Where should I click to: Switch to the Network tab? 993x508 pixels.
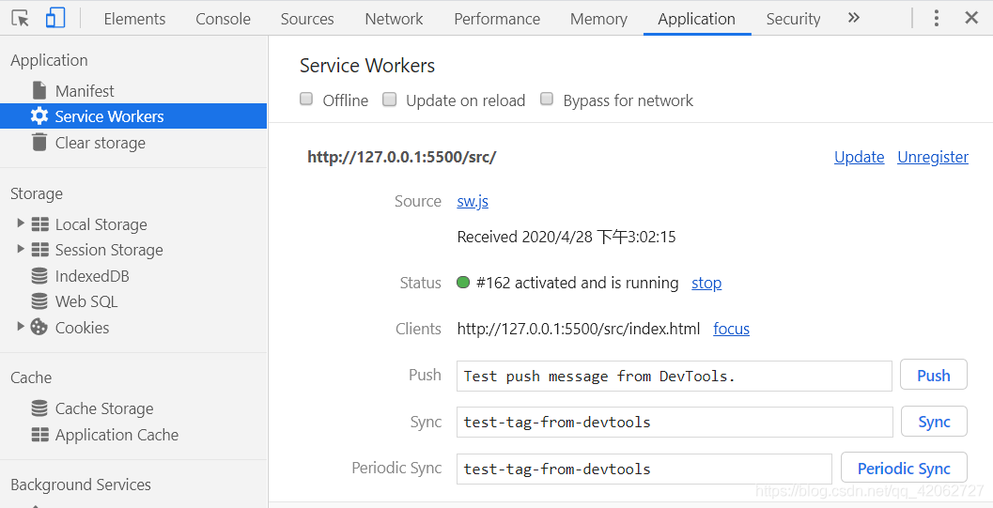394,19
